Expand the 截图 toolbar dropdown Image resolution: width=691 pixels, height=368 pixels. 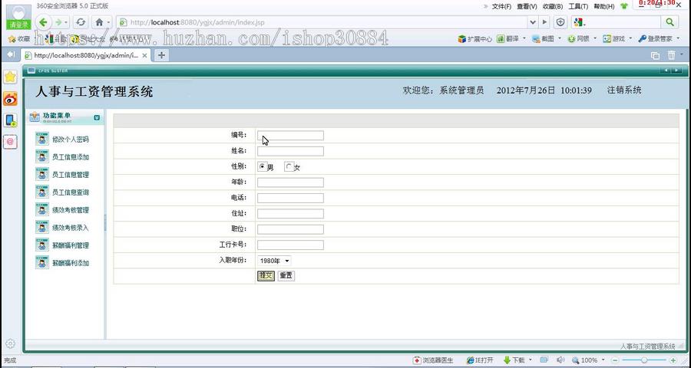pos(560,39)
